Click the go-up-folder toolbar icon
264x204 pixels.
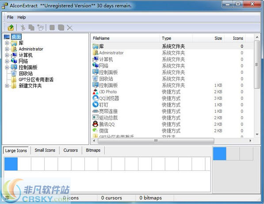tap(11, 27)
